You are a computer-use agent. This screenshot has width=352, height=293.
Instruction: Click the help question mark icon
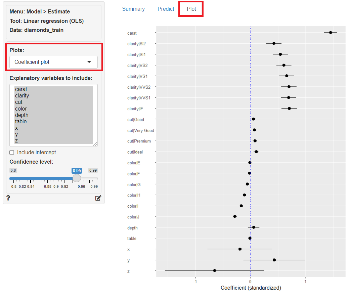[x=8, y=198]
